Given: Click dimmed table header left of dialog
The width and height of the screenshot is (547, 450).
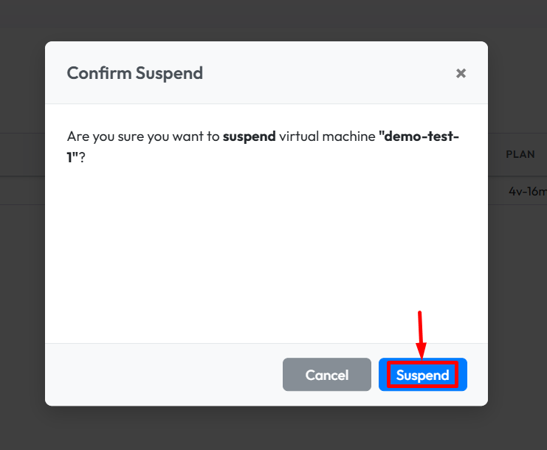Looking at the screenshot, I should tap(22, 155).
